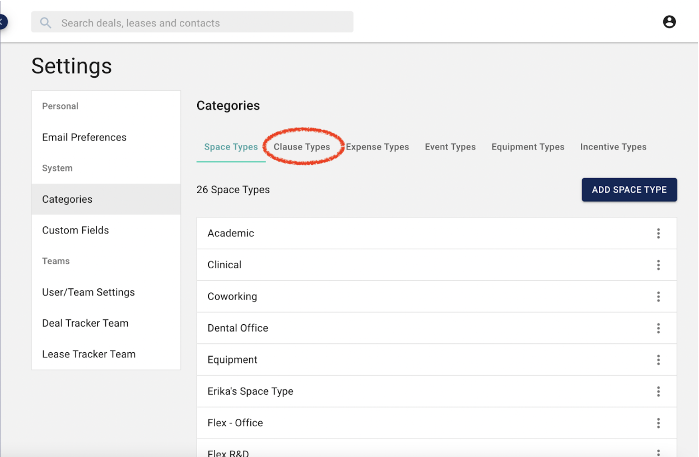Open the three-dot menu for Dental Office

(658, 328)
